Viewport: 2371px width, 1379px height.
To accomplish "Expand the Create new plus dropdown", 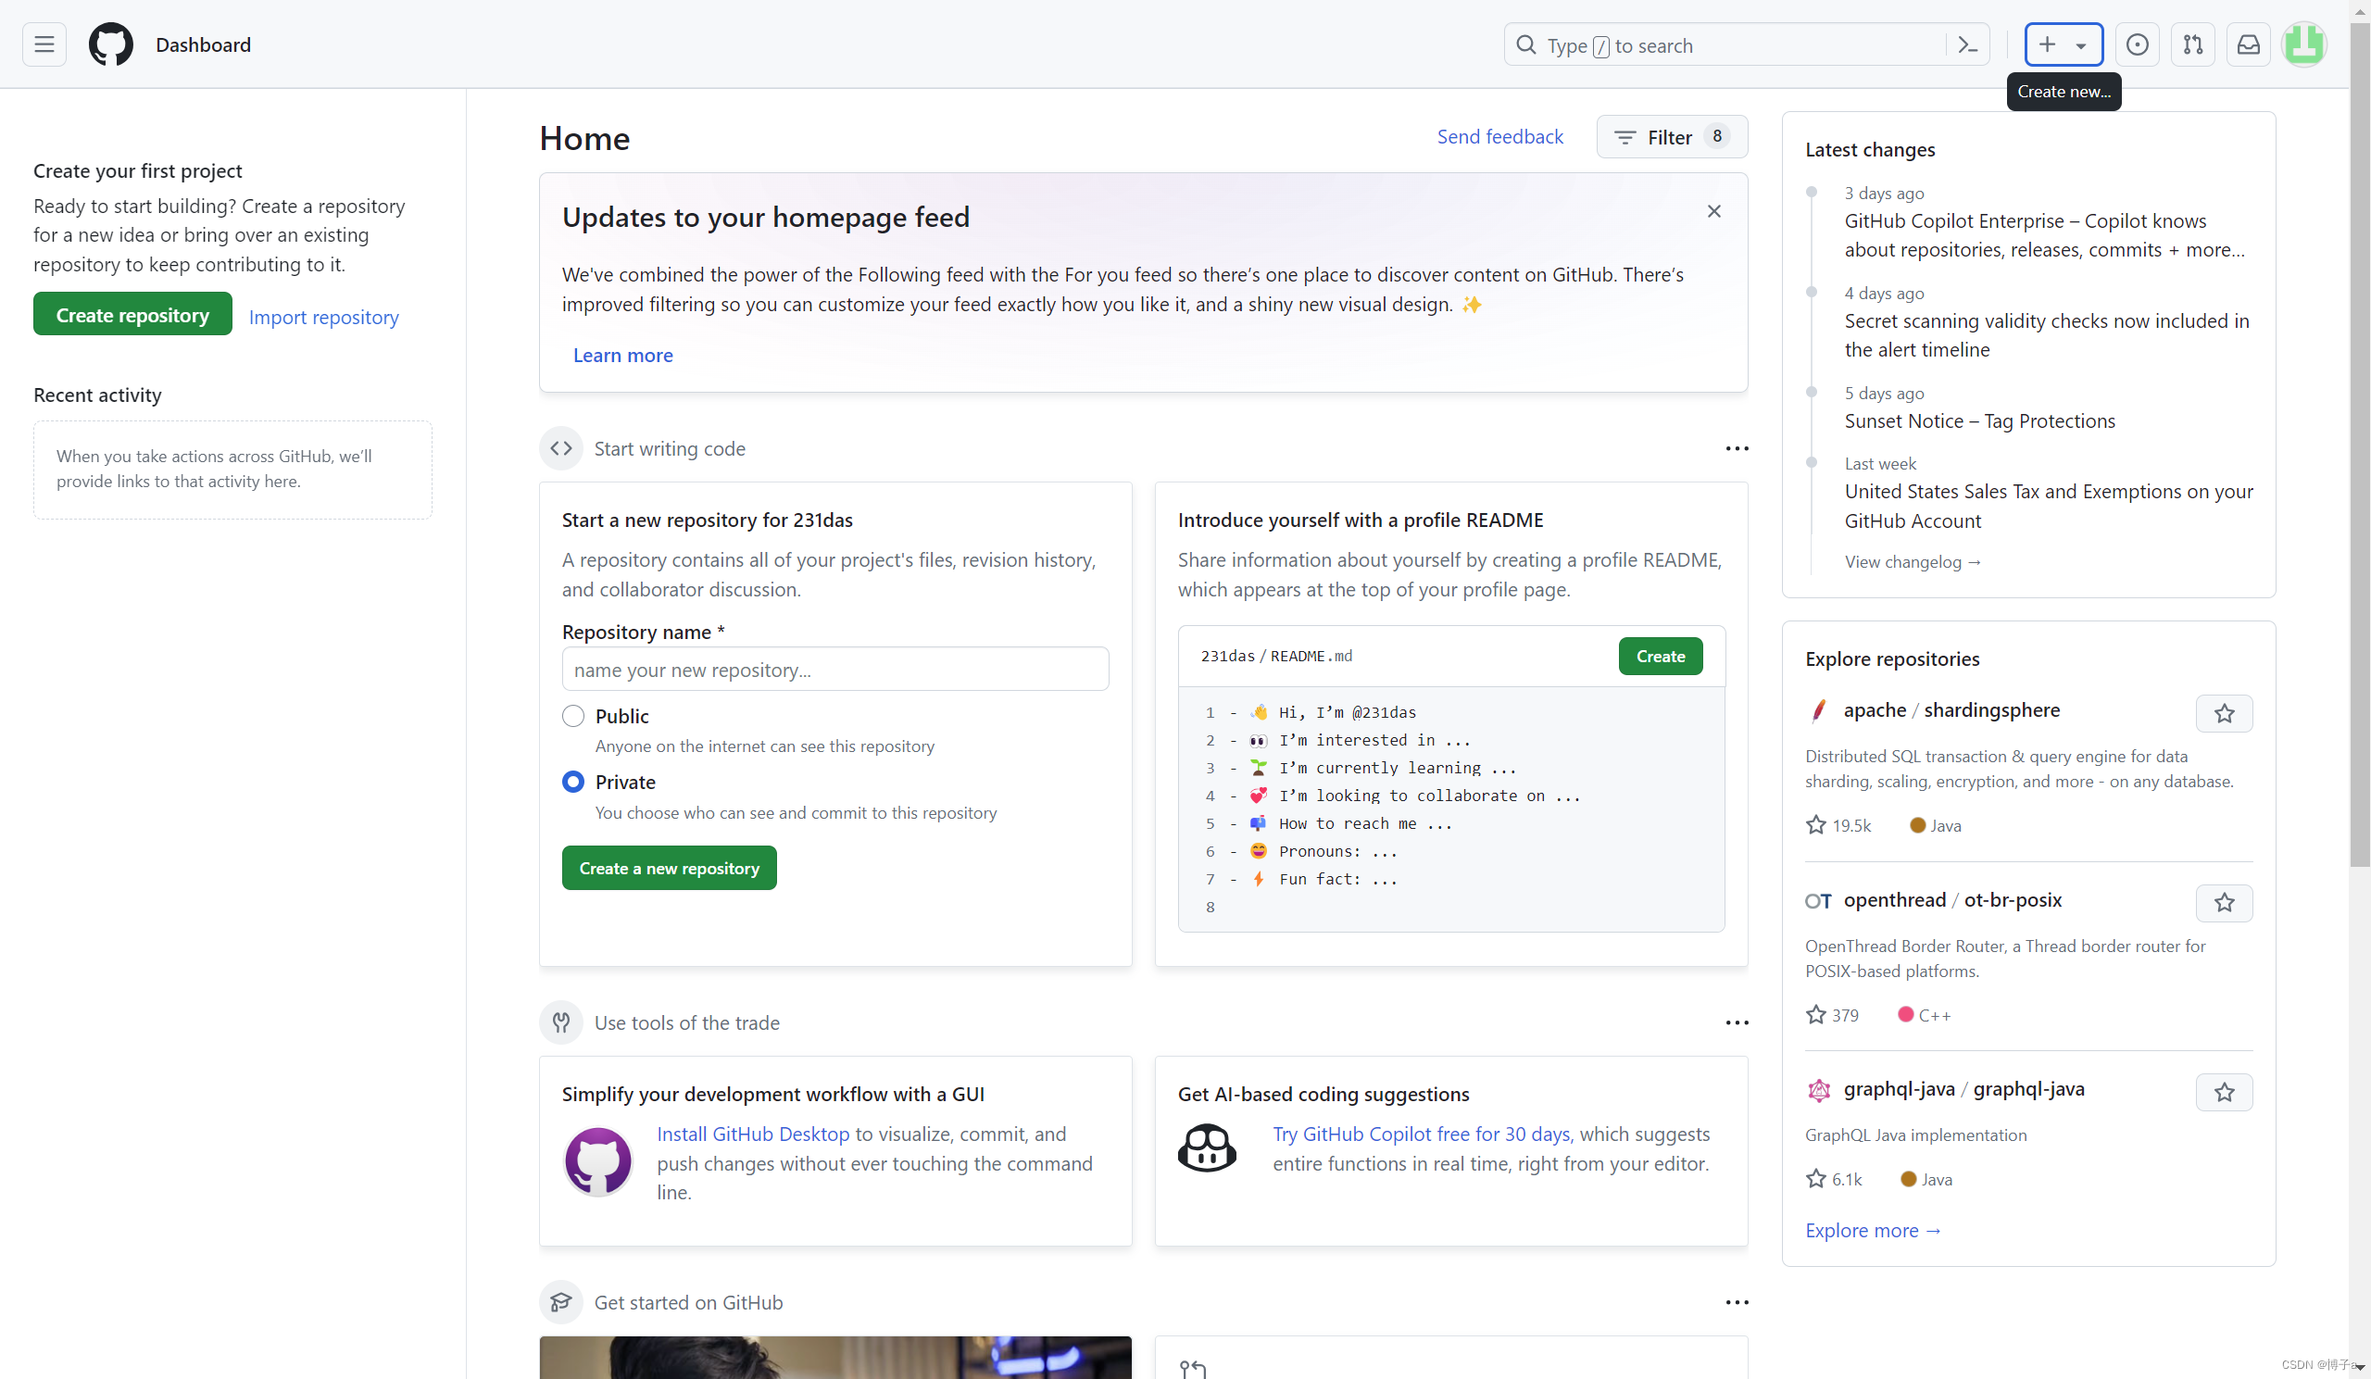I will (2063, 44).
